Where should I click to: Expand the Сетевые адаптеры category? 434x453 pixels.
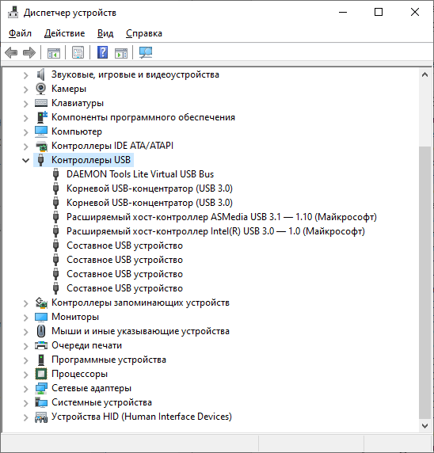point(25,389)
